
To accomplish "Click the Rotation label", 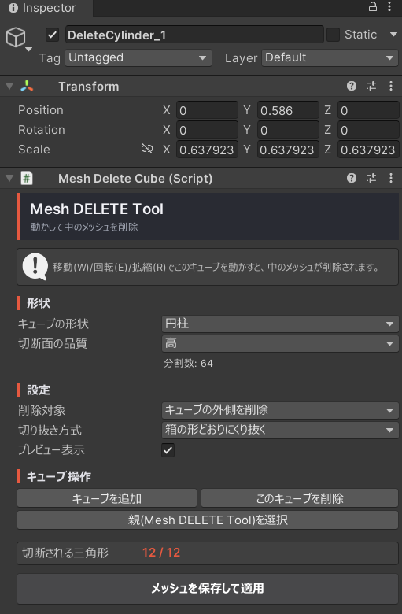I will point(42,130).
